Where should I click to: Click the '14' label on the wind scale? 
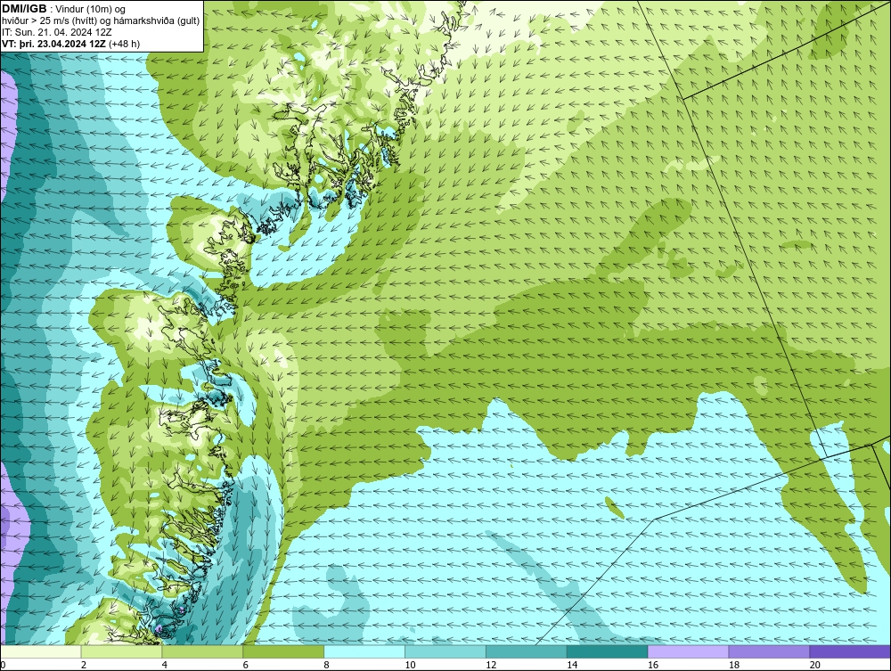[x=572, y=665]
